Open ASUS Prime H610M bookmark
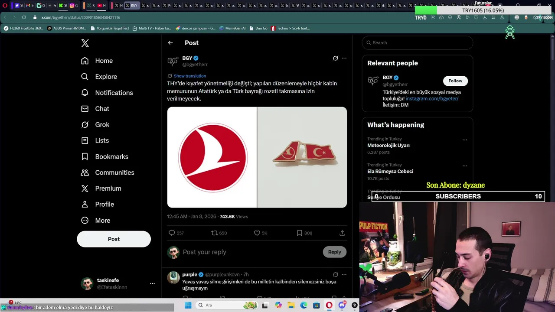 pyautogui.click(x=67, y=28)
